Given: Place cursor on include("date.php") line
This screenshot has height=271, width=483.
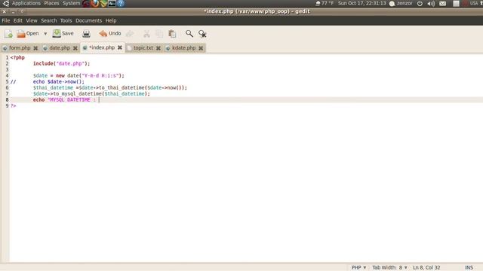Looking at the screenshot, I should 62,63.
